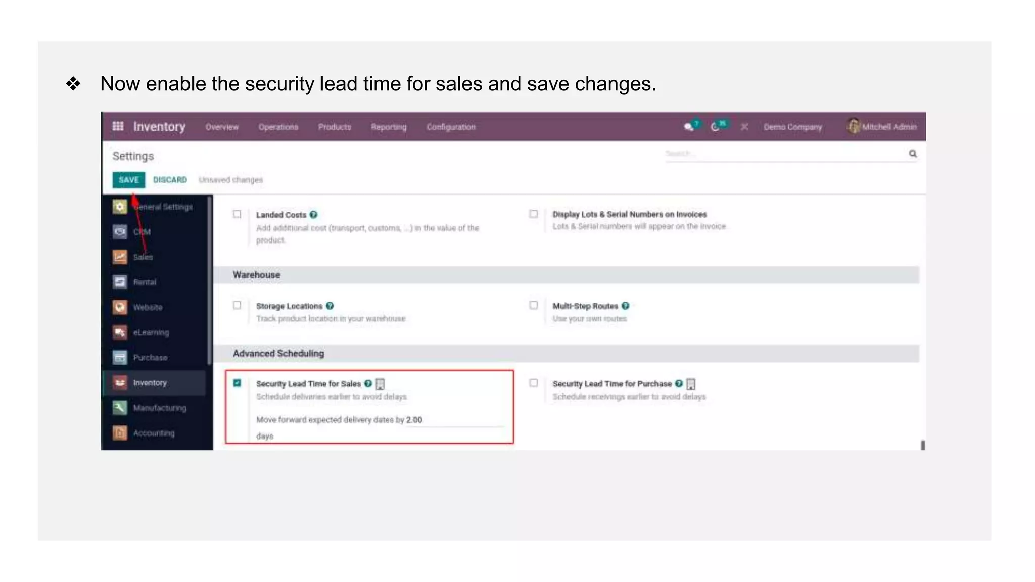The image size is (1035, 582).
Task: Uncheck Security Lead Time for Sales
Action: pyautogui.click(x=237, y=383)
